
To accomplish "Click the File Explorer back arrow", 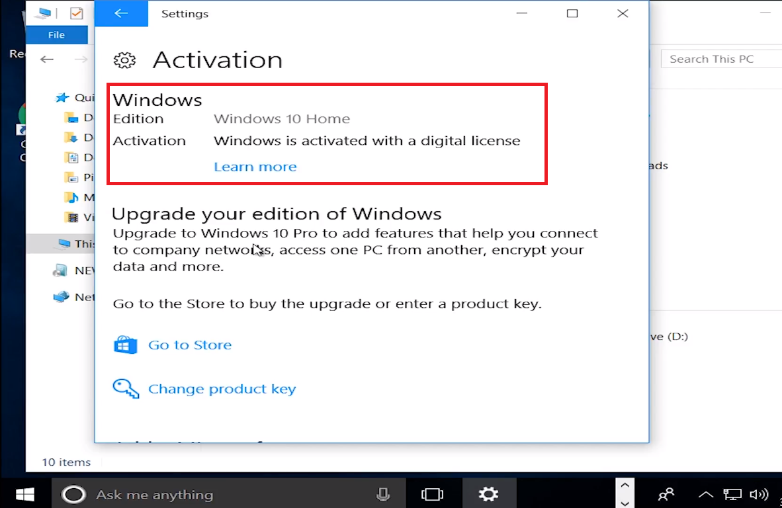I will (x=47, y=60).
